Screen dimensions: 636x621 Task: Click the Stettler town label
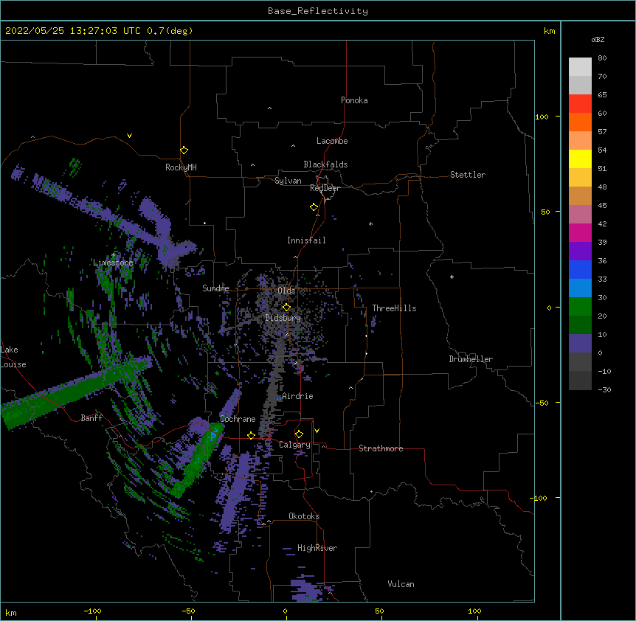coord(468,175)
